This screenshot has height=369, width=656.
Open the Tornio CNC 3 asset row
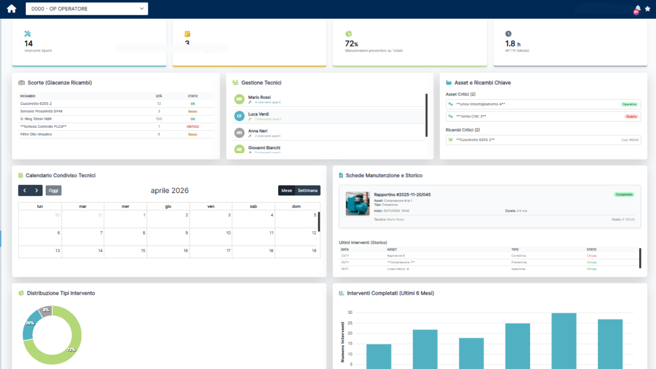pyautogui.click(x=543, y=116)
